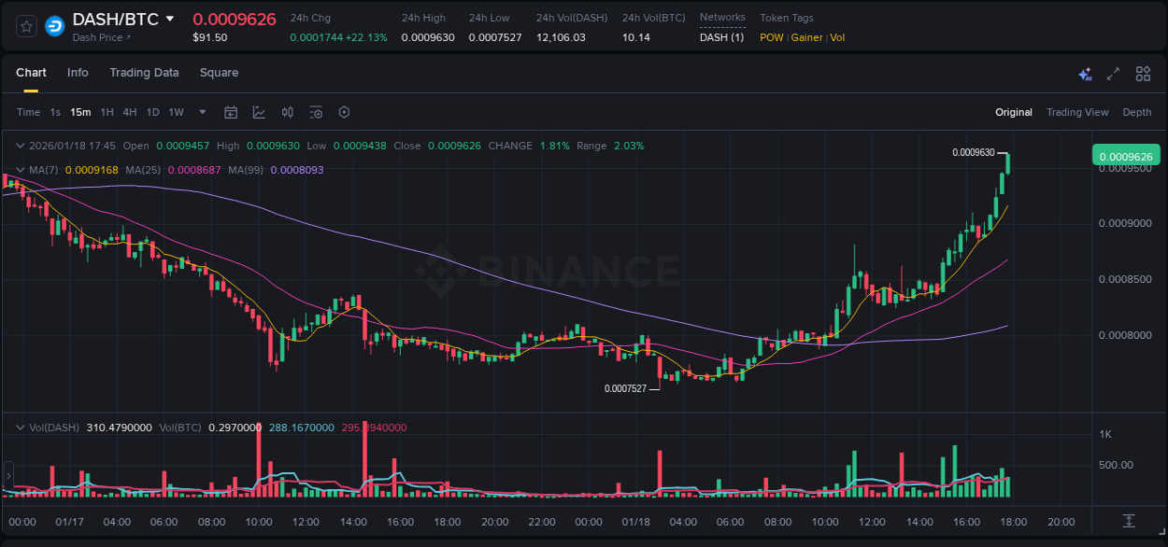Open the technical indicators icon
Screen dimensions: 1168x547
point(315,112)
